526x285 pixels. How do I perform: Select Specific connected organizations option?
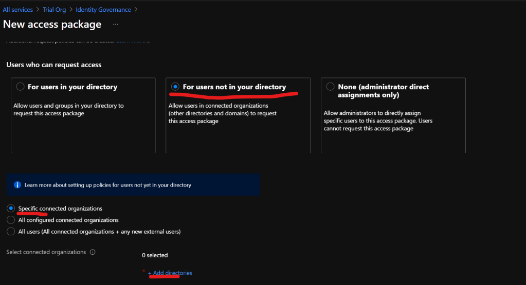click(11, 209)
